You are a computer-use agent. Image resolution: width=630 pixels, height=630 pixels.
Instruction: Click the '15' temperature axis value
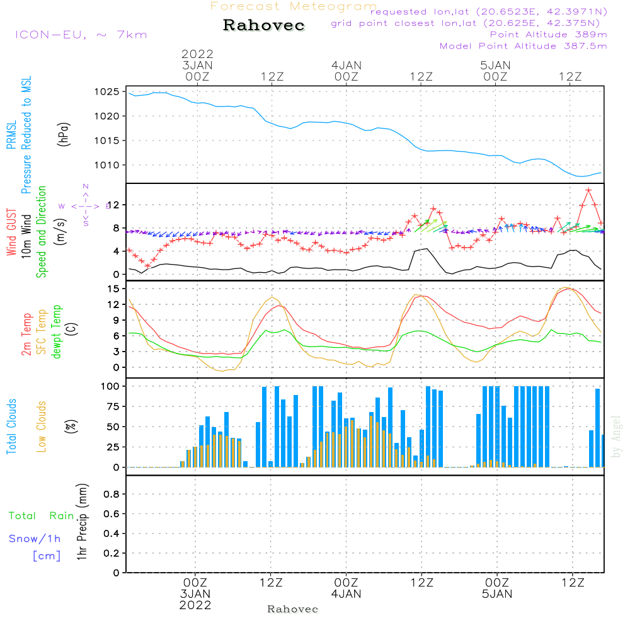(x=113, y=289)
